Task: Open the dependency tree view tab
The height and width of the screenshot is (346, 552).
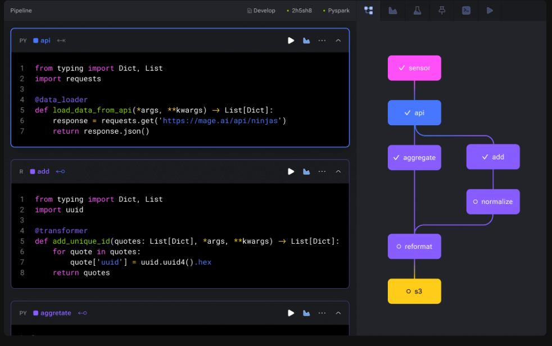Action: (x=369, y=11)
